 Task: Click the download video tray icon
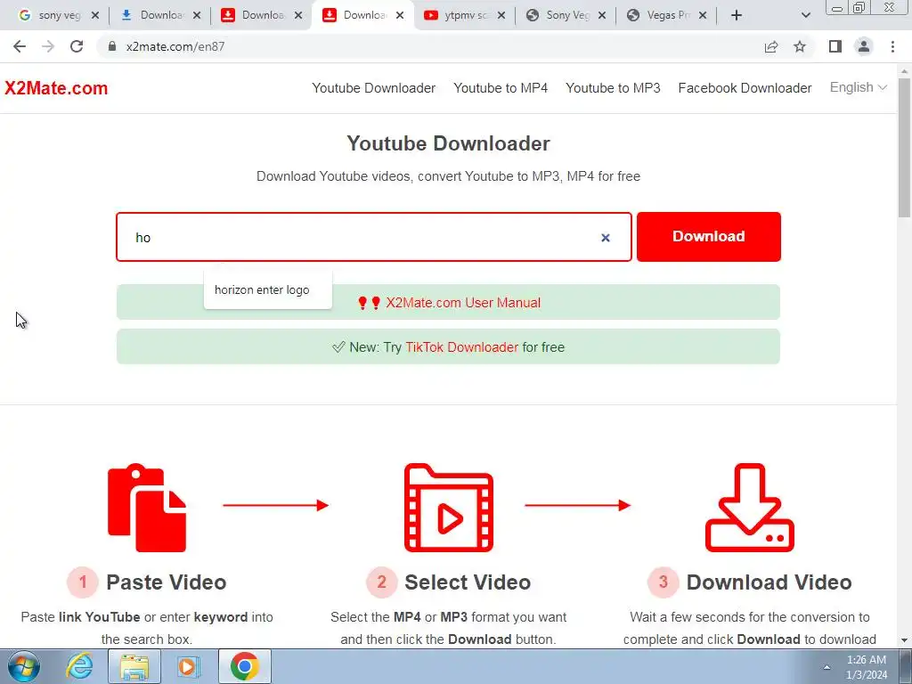tap(749, 507)
